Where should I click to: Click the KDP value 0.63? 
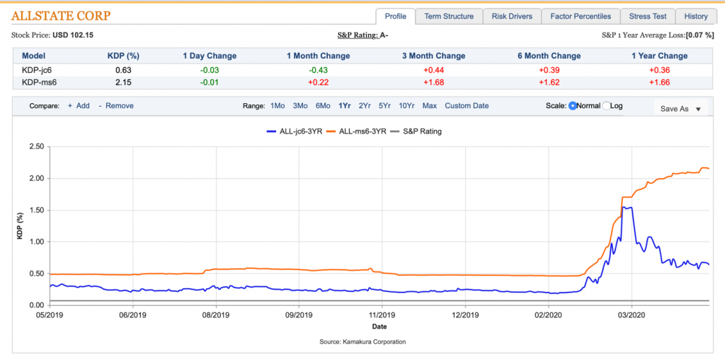point(123,71)
